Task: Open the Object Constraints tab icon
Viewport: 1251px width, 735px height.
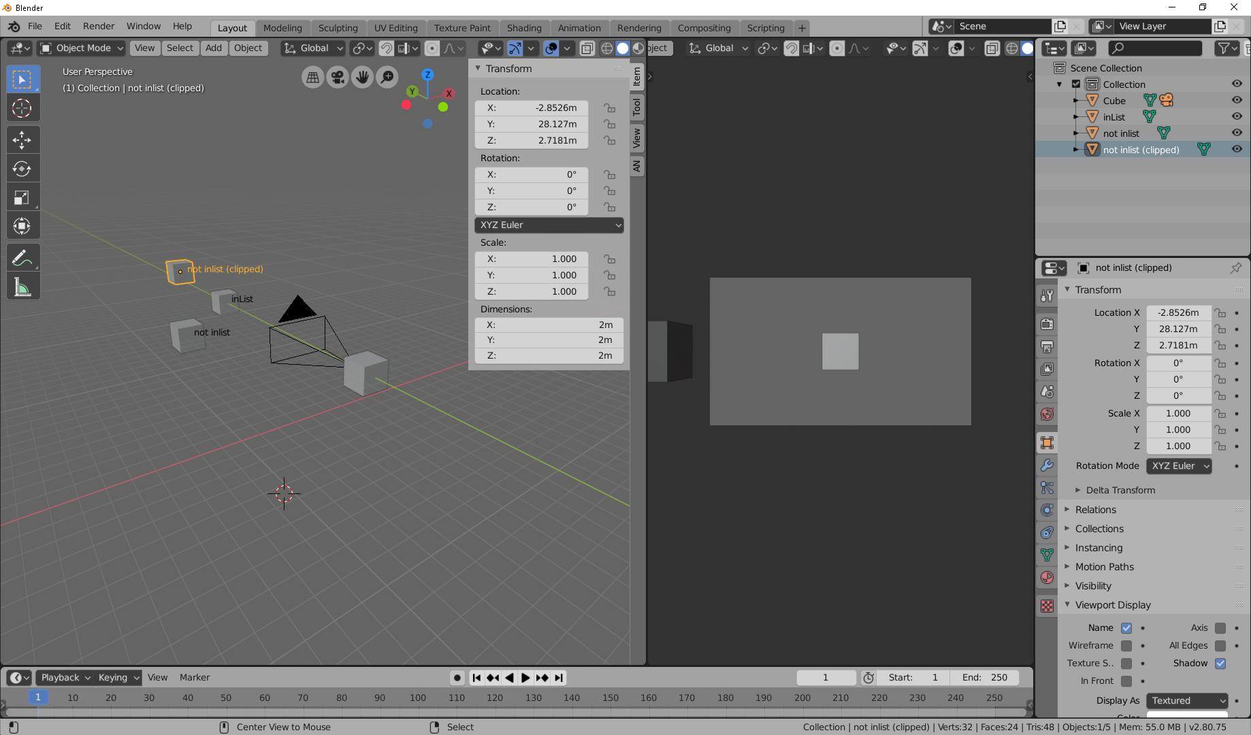Action: pos(1047,532)
